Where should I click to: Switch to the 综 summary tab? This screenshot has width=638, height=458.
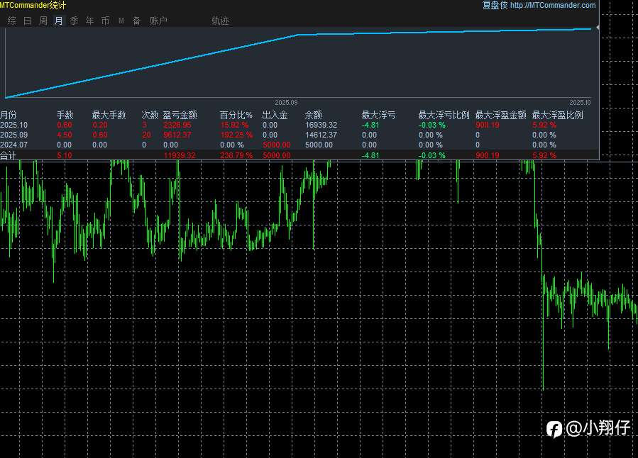tap(12, 21)
